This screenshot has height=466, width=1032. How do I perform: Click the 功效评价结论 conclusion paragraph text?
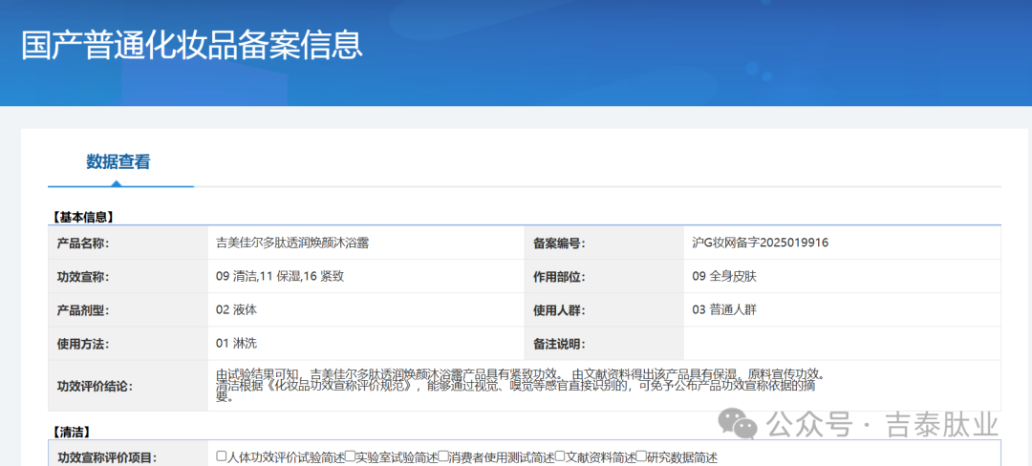pos(520,385)
